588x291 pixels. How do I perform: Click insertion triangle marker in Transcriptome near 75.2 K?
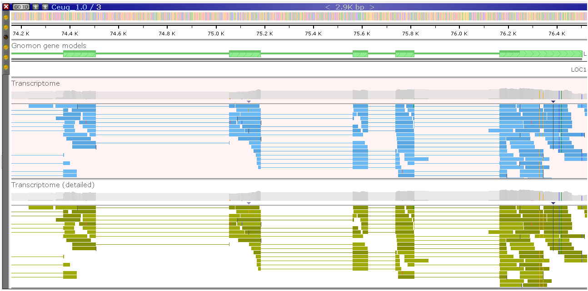click(249, 102)
